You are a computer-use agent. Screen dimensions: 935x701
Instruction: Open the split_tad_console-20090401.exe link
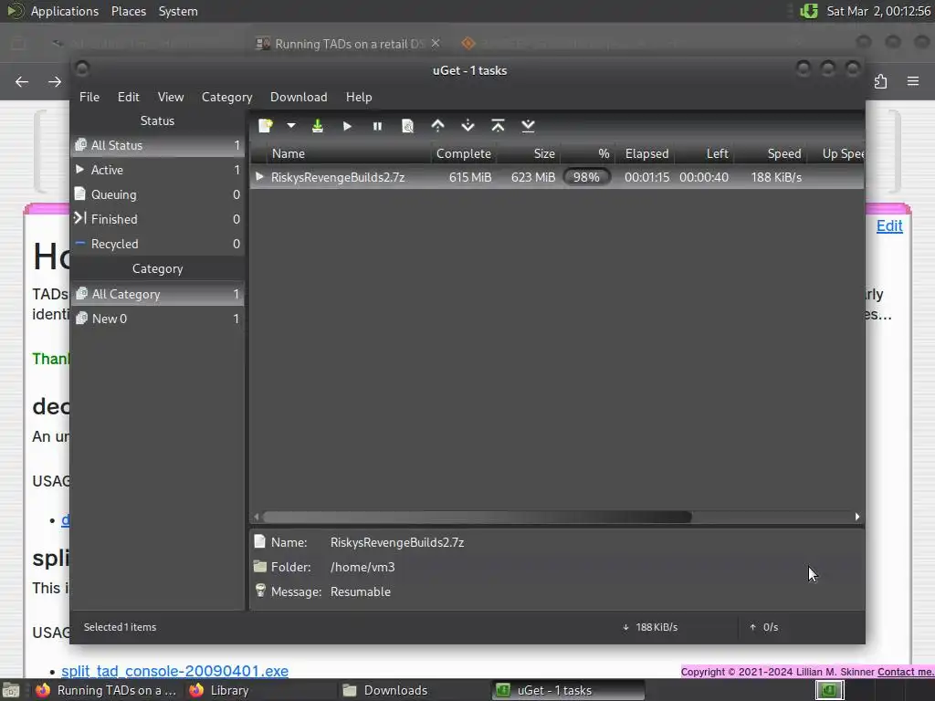(x=174, y=671)
